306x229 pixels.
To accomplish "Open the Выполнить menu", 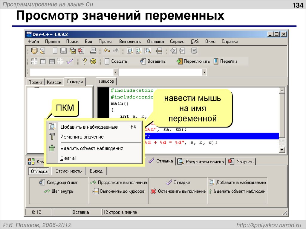I will click(x=130, y=42).
